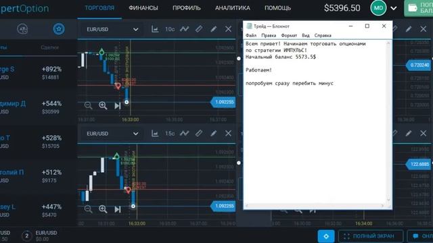Open Вид menu in Notepad
Screen dimensions: 433x243
point(306,35)
